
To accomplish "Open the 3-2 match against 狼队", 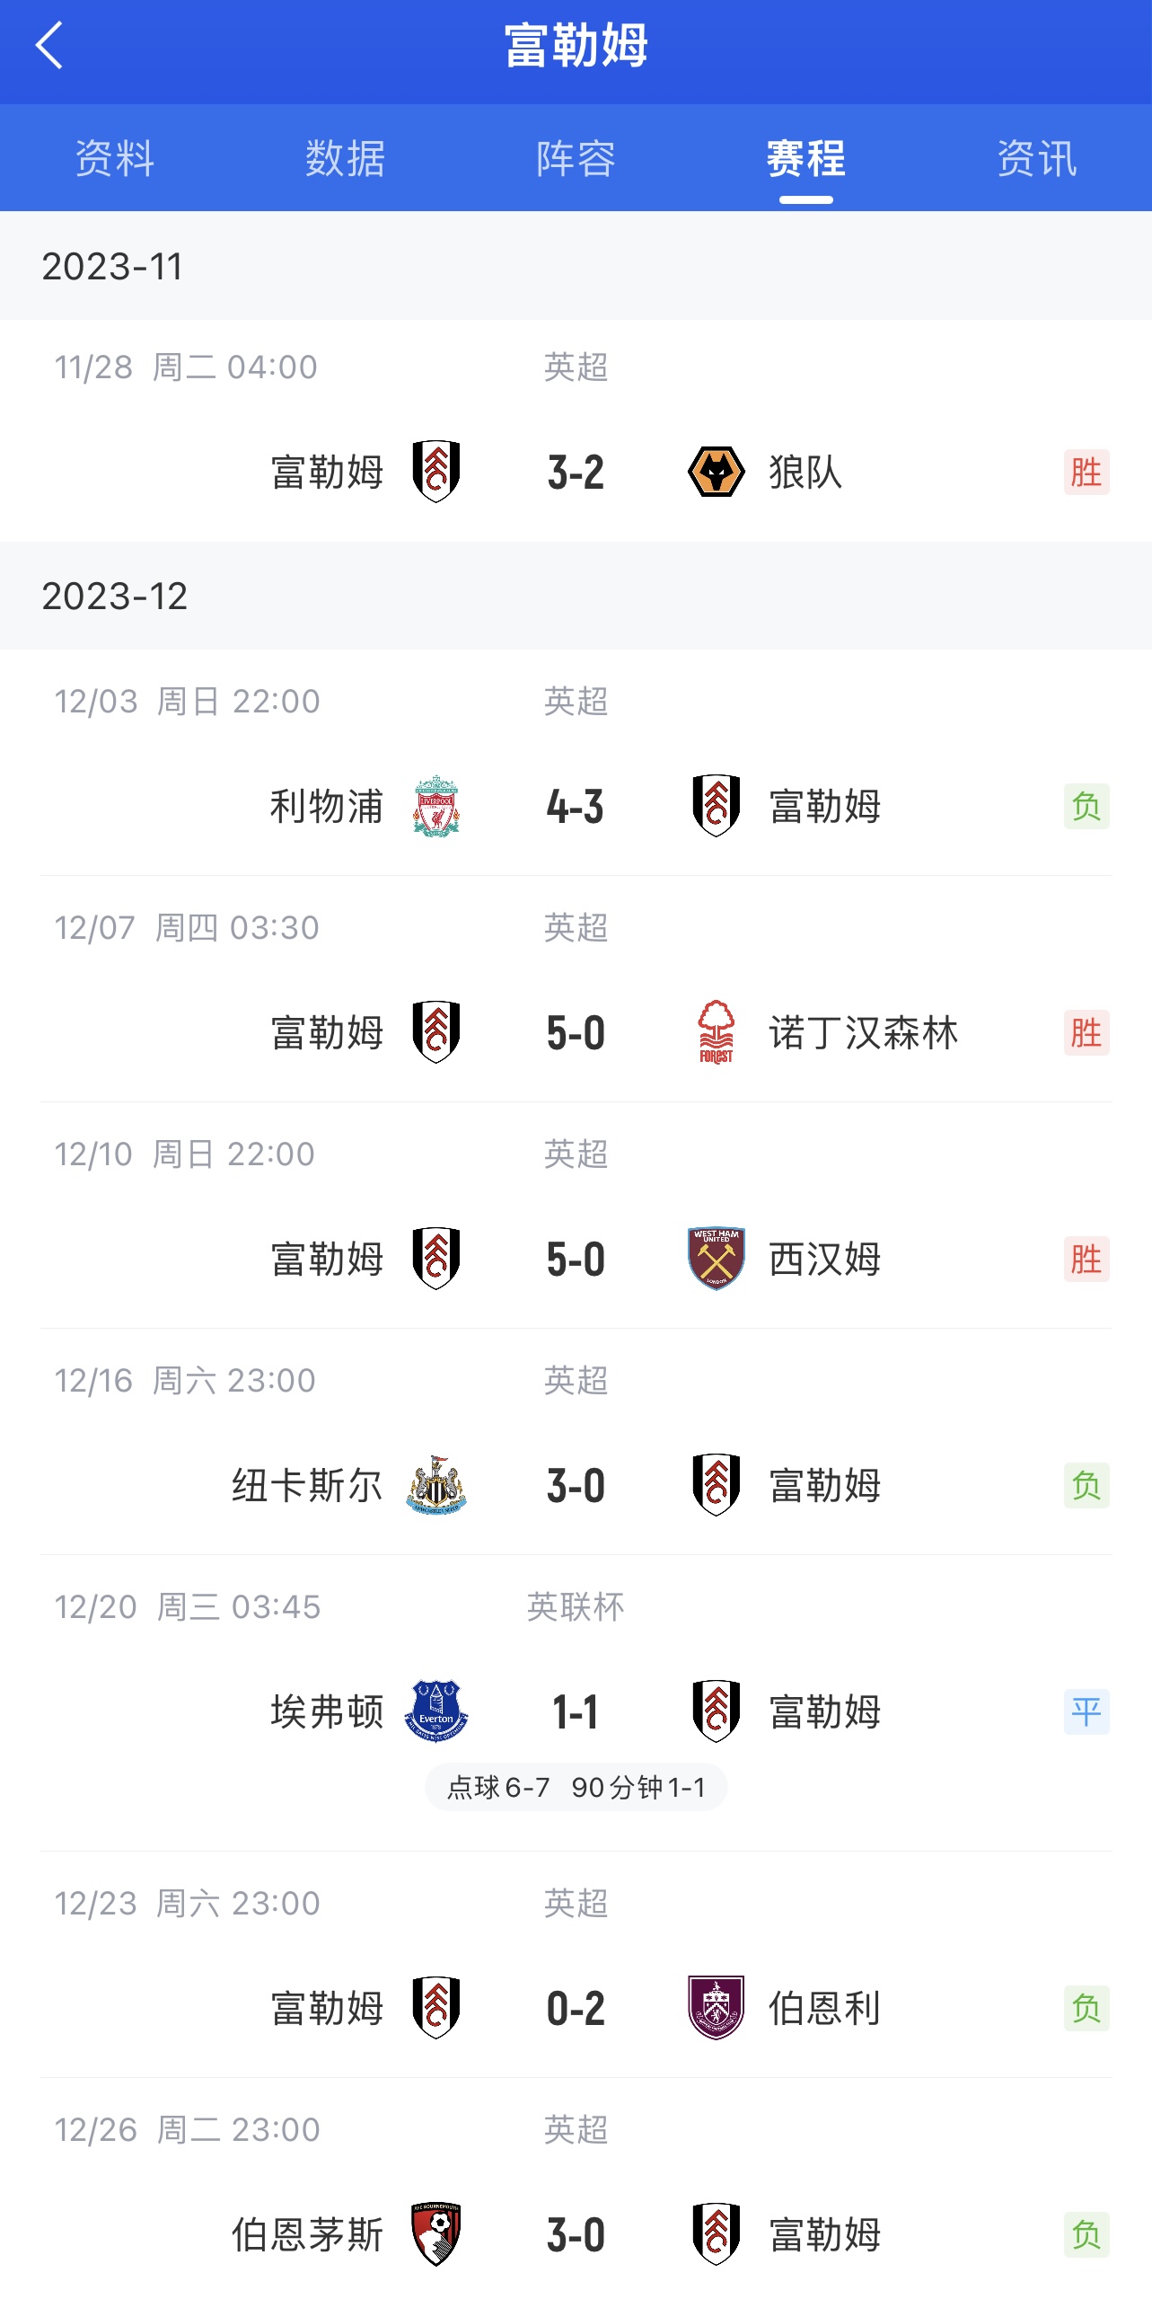I will [576, 473].
